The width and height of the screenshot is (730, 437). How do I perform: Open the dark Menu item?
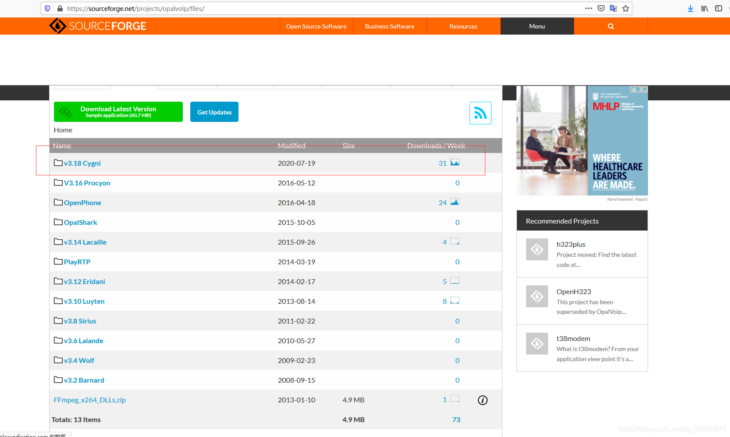(x=537, y=26)
